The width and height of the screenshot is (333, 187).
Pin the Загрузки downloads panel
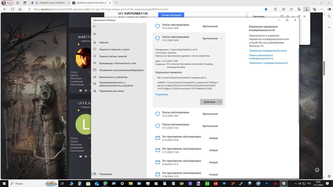tap(299, 16)
